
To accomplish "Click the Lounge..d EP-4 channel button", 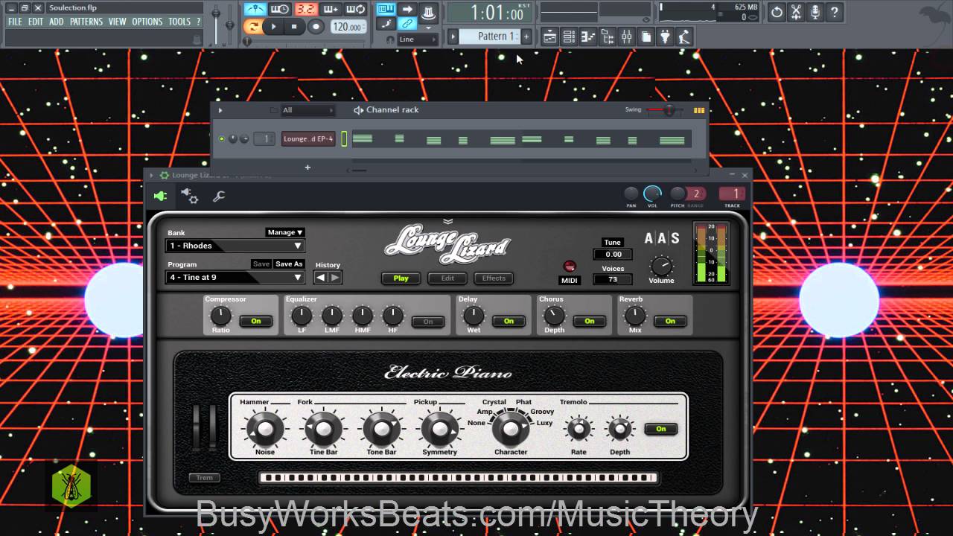I will 308,139.
